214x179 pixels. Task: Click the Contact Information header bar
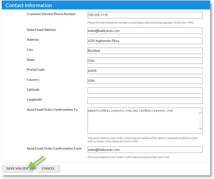click(x=106, y=5)
